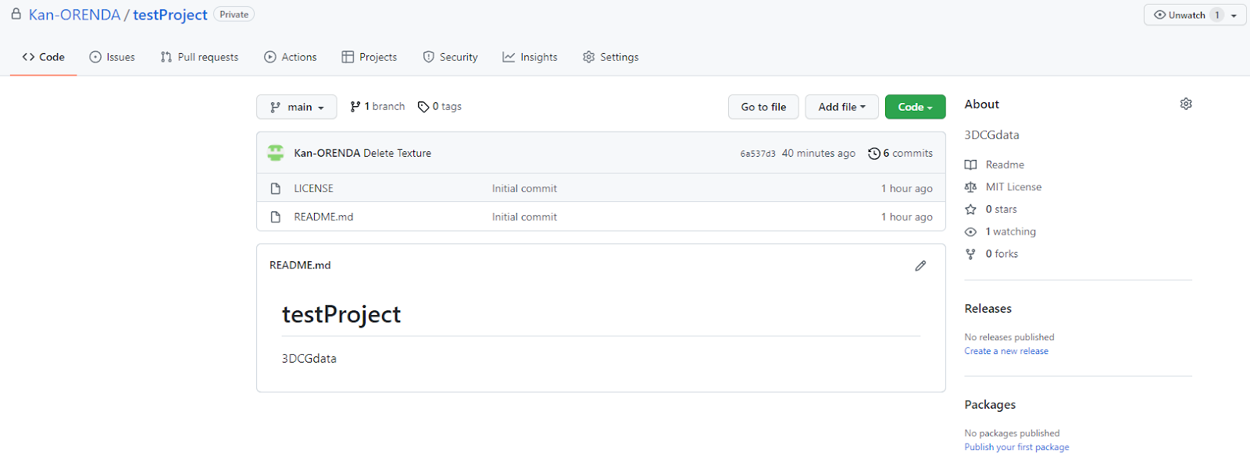Open the main branch selector dropdown

pos(297,107)
